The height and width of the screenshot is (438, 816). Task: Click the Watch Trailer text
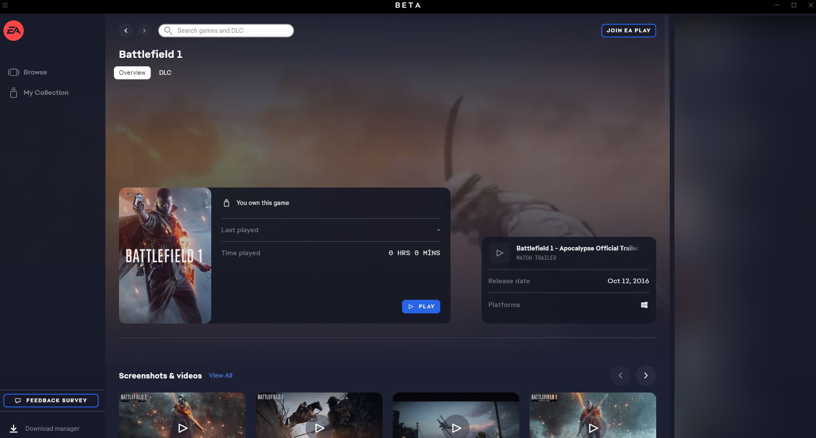536,258
